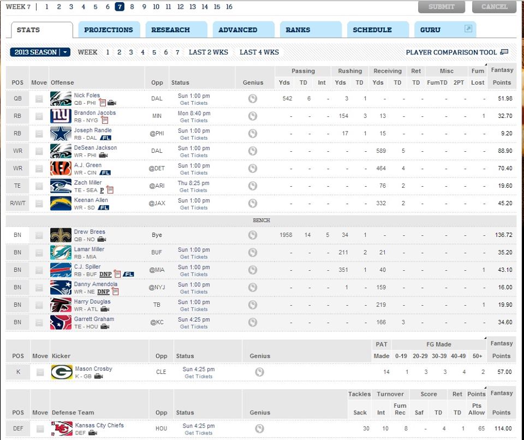Open Kansas City Chiefs team name link

(x=99, y=425)
